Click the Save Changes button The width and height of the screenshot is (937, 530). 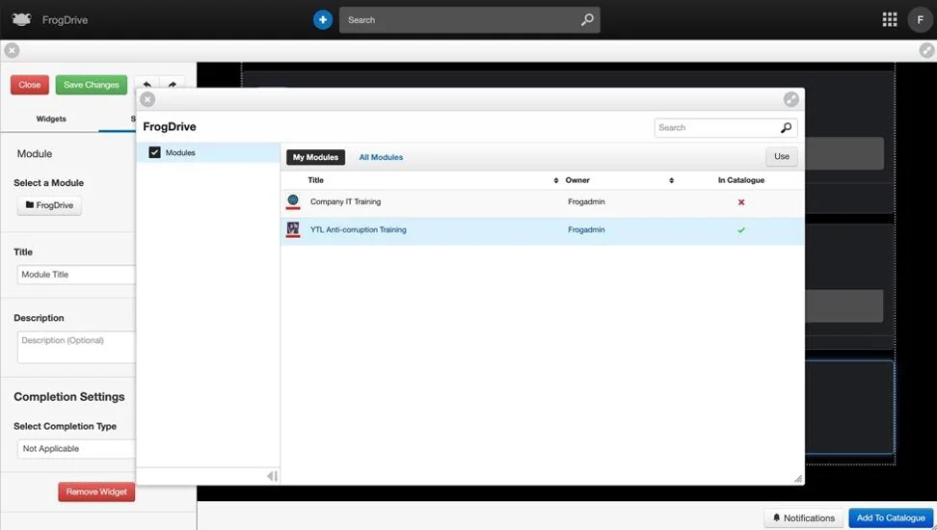pos(92,85)
